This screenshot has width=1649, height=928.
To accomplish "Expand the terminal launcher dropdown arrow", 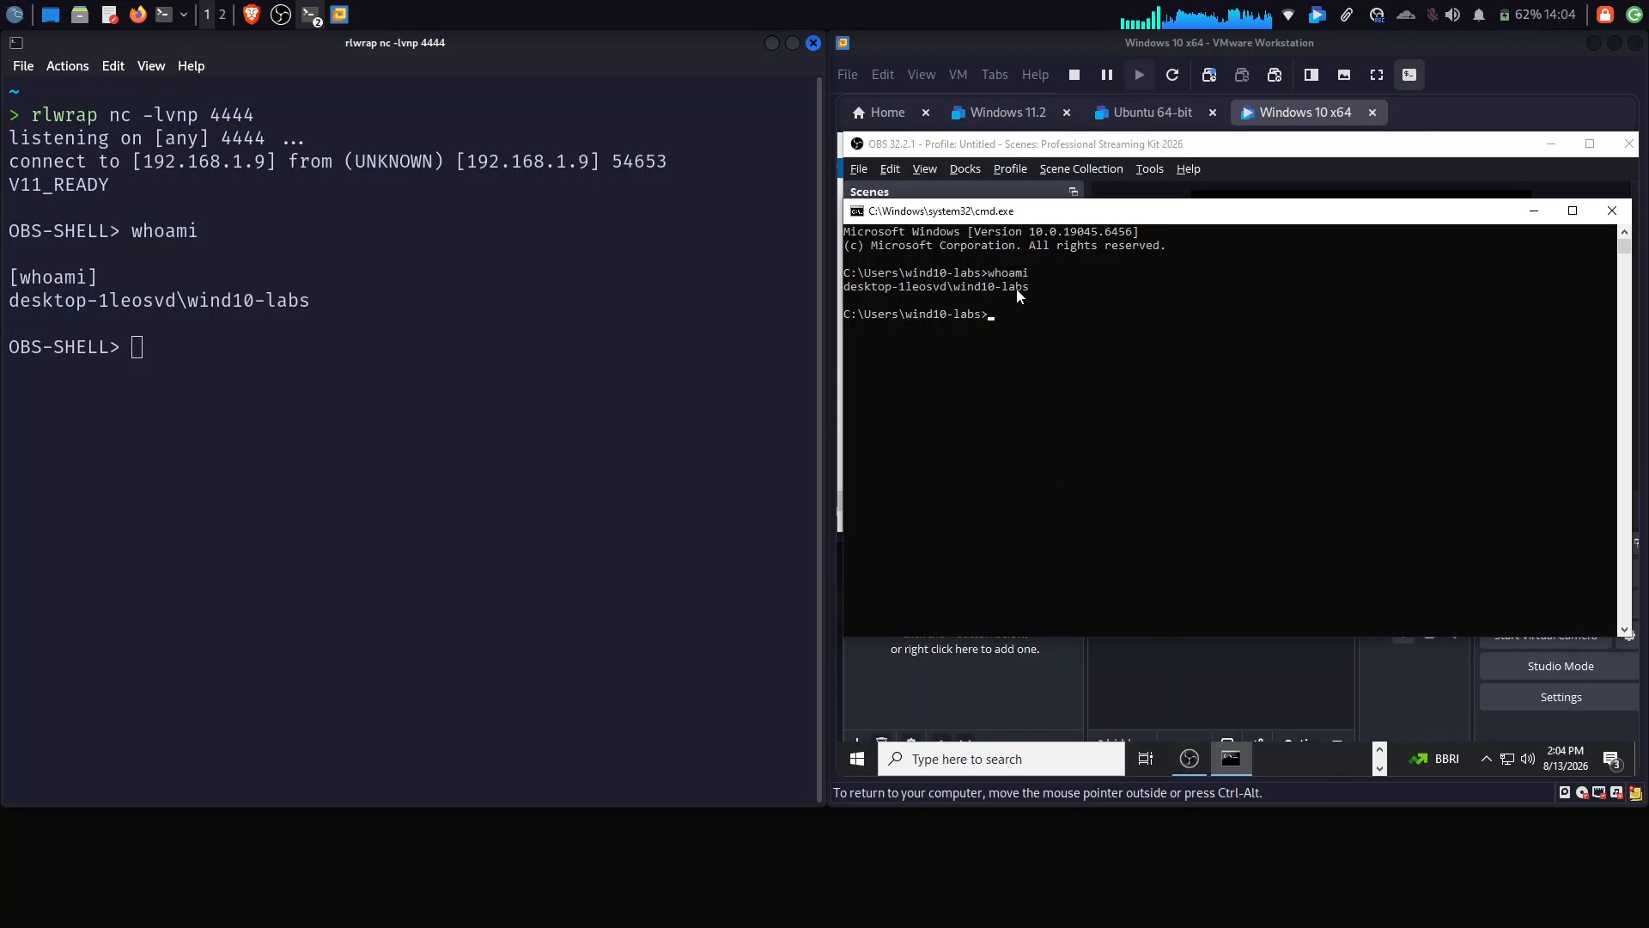I will click(184, 15).
